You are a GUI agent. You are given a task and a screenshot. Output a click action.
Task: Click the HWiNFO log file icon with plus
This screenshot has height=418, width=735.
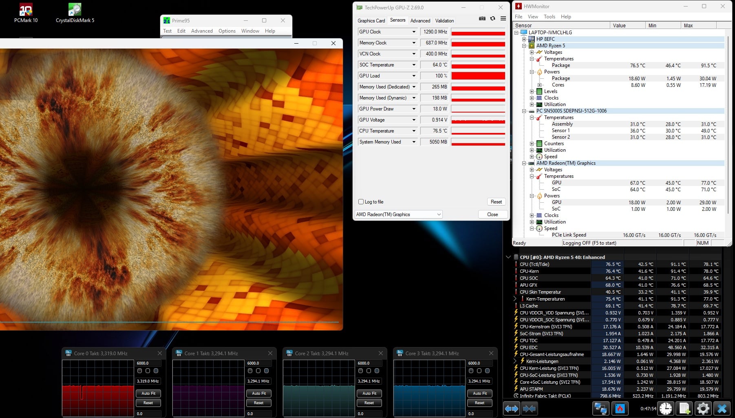click(684, 408)
